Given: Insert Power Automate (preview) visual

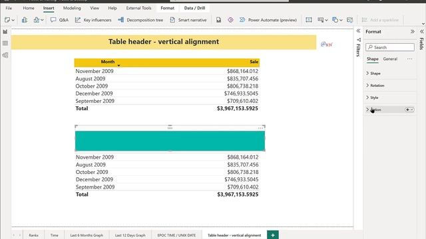Looking at the screenshot, I should tap(268, 20).
